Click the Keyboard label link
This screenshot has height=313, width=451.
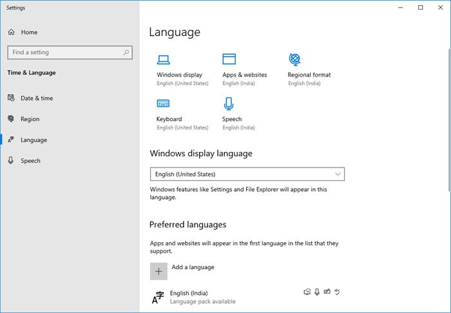[169, 119]
